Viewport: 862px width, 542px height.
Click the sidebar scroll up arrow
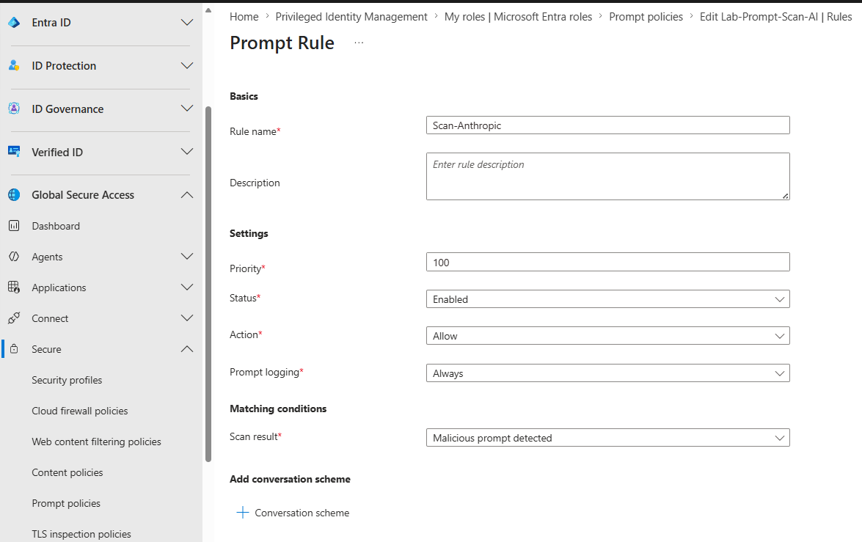coord(208,10)
